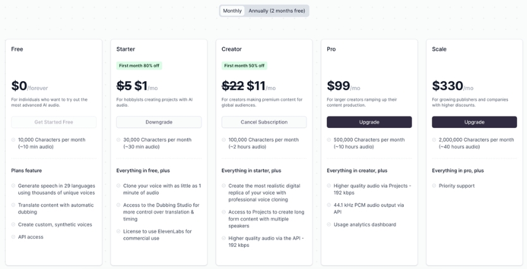The image size is (527, 269).
Task: Click the First month 80% off badge
Action: tap(139, 66)
